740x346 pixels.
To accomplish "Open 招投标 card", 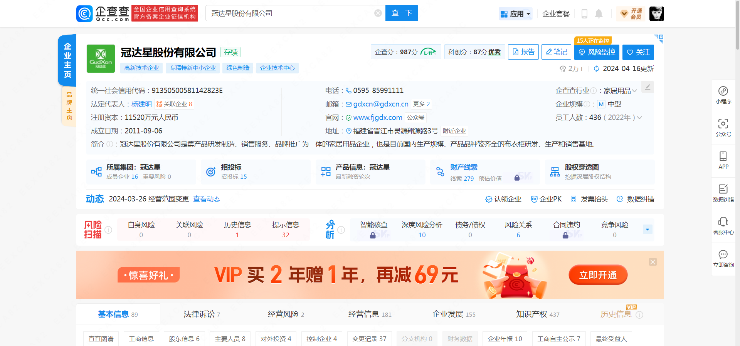I will 256,172.
